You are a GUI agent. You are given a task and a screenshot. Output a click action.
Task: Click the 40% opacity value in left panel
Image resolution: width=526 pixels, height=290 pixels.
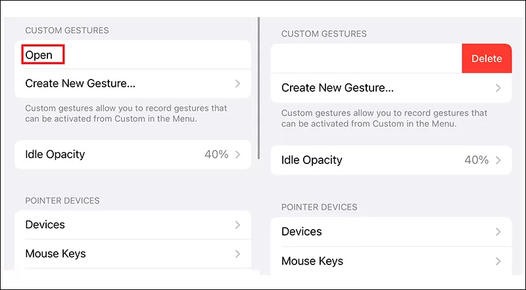tap(215, 155)
